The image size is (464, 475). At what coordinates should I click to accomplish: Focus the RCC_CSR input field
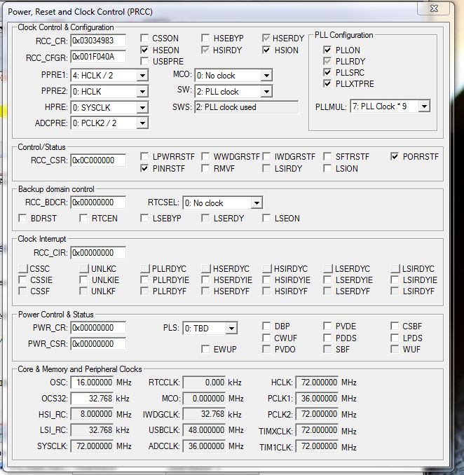click(98, 160)
